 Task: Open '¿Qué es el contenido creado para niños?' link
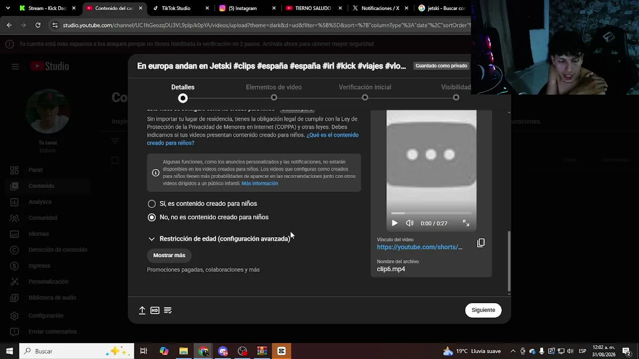253,139
